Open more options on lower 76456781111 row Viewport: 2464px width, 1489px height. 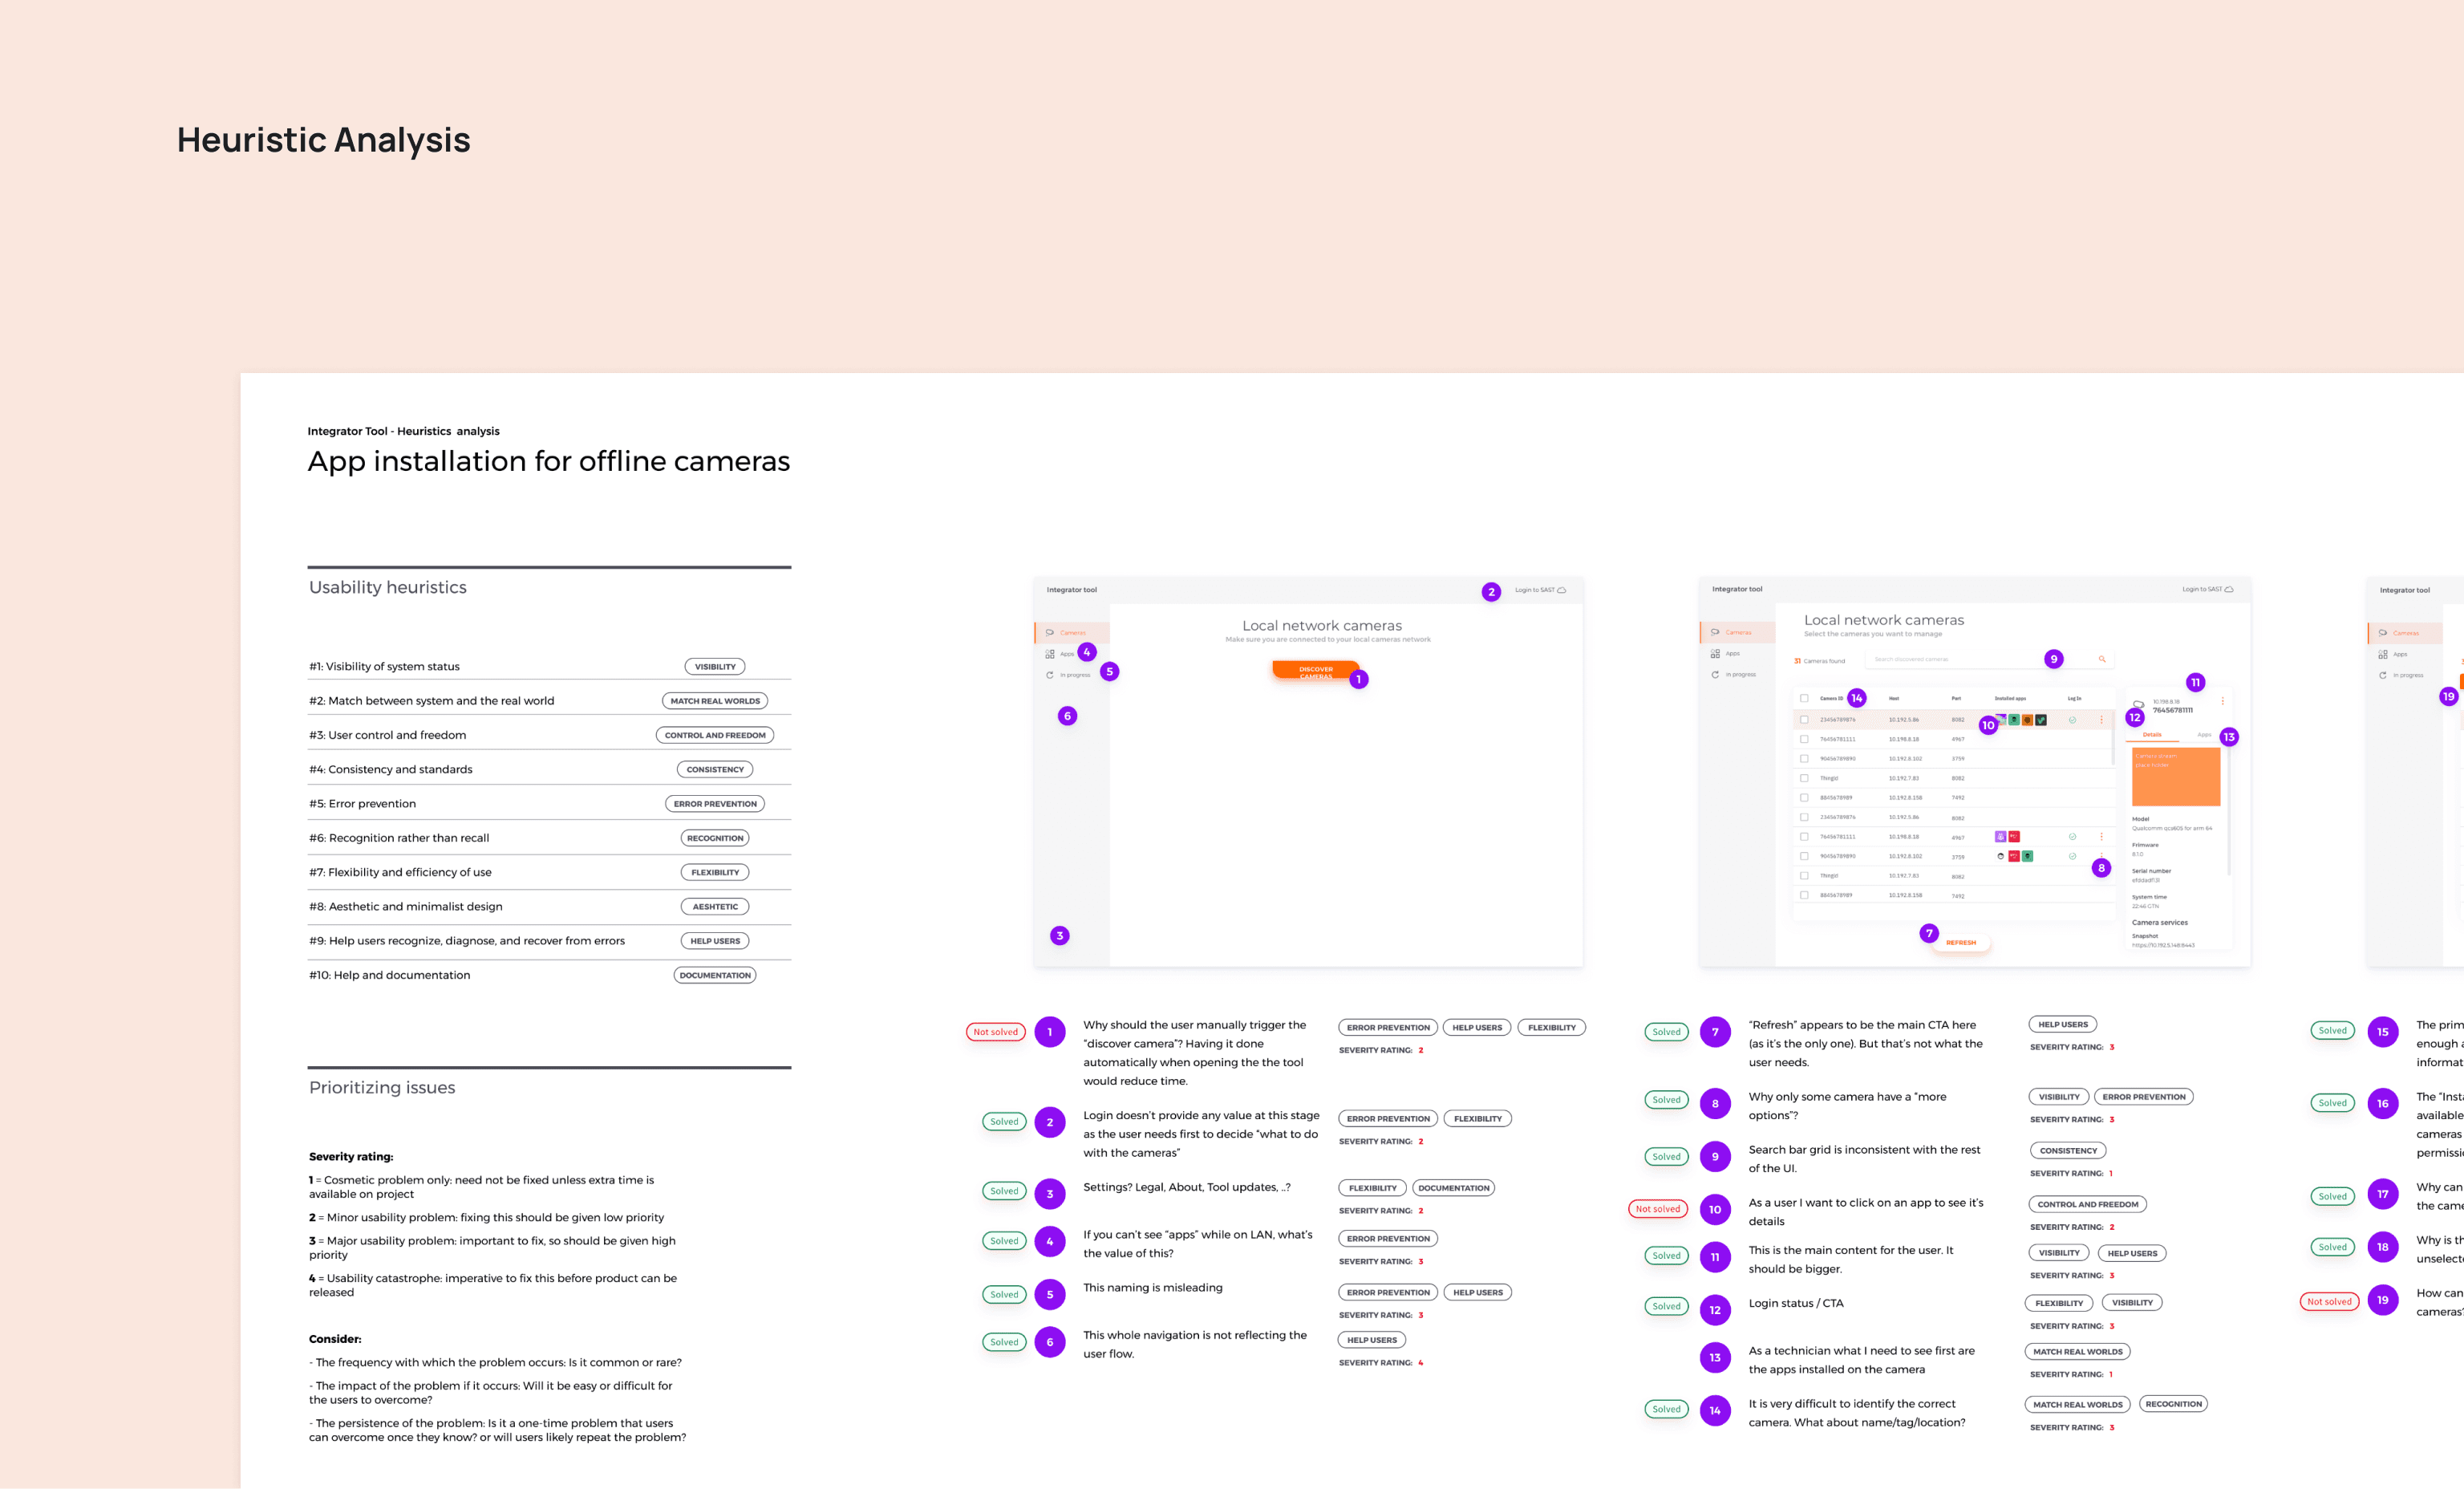pos(2101,836)
